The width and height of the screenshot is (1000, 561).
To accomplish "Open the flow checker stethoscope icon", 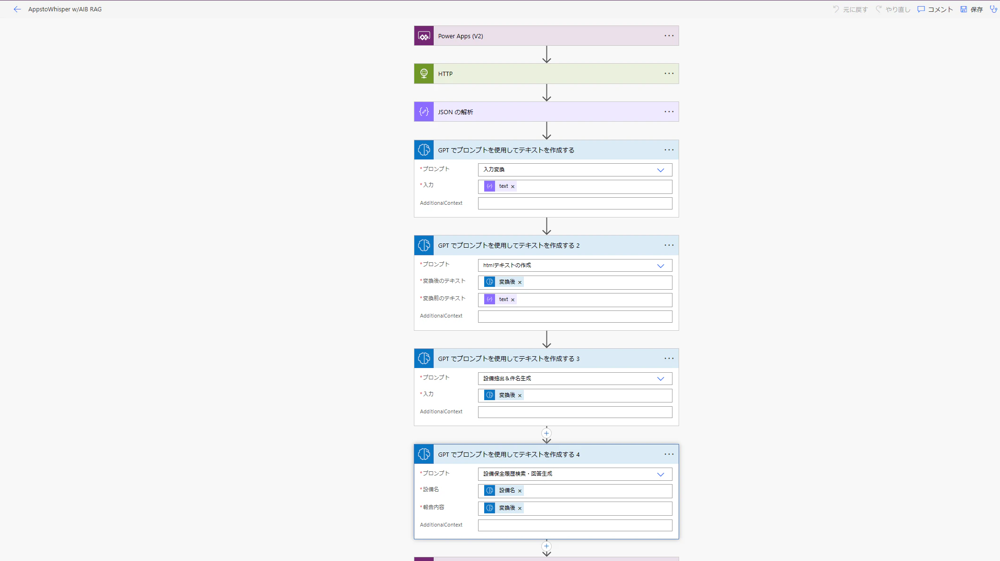I will tap(993, 9).
